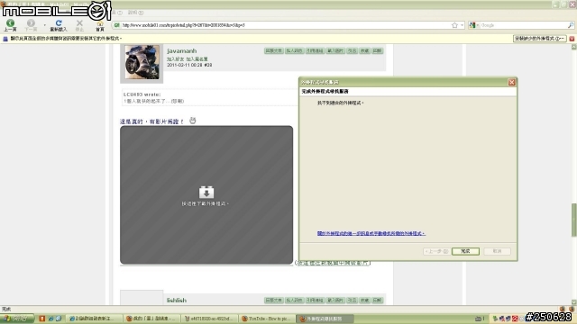The height and width of the screenshot is (324, 577).
Task: Click inside the Google search box
Action: tap(523, 25)
